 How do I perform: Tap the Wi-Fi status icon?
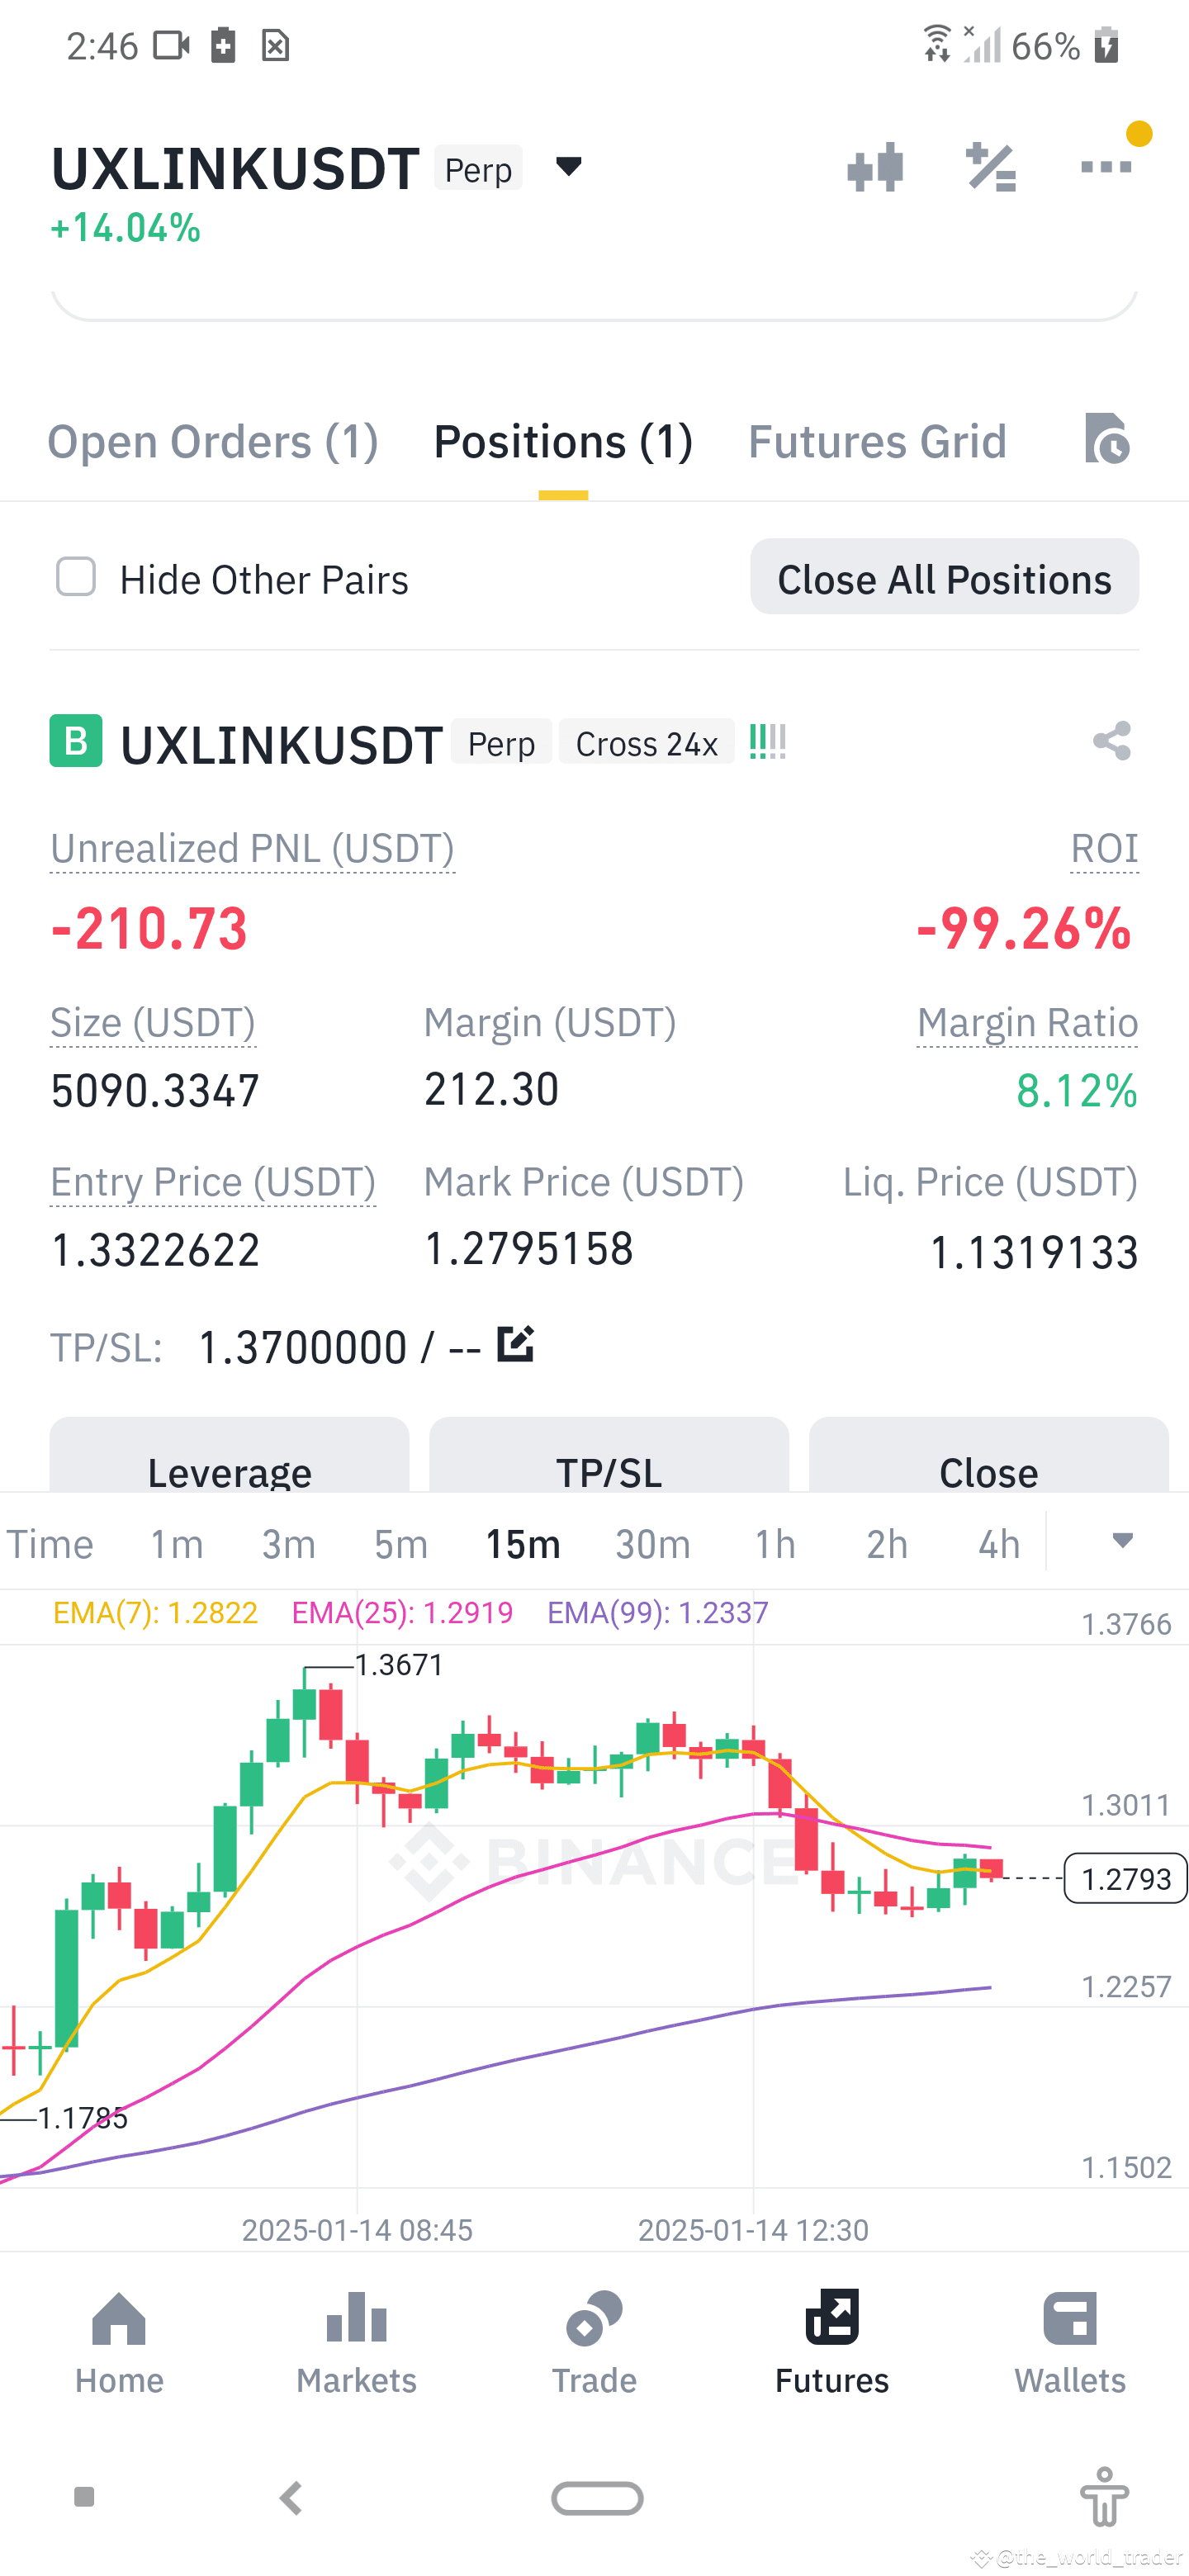936,45
